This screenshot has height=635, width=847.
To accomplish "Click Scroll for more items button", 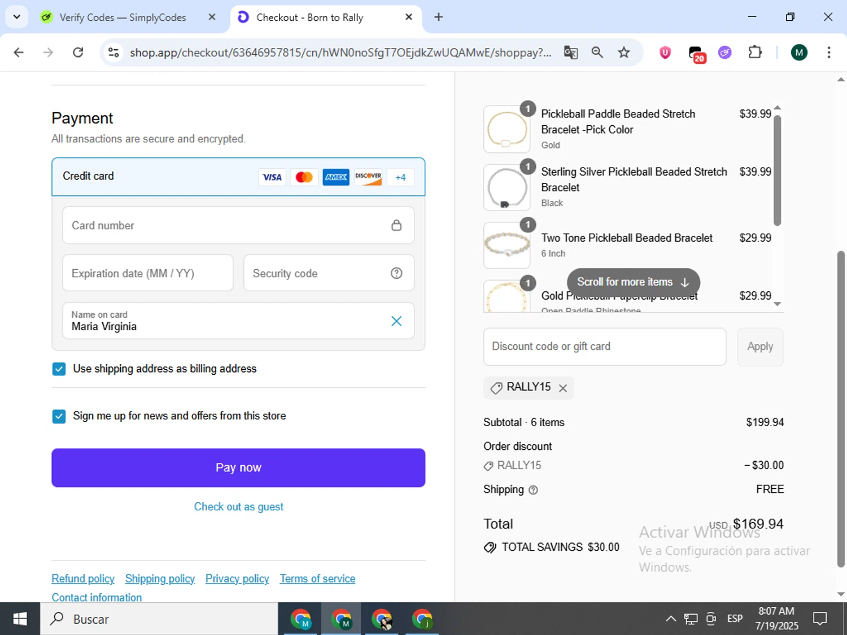I will [633, 282].
